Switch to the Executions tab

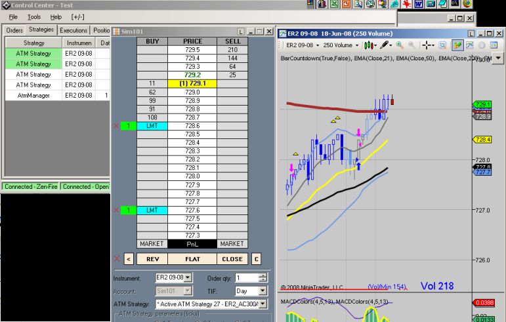(74, 30)
